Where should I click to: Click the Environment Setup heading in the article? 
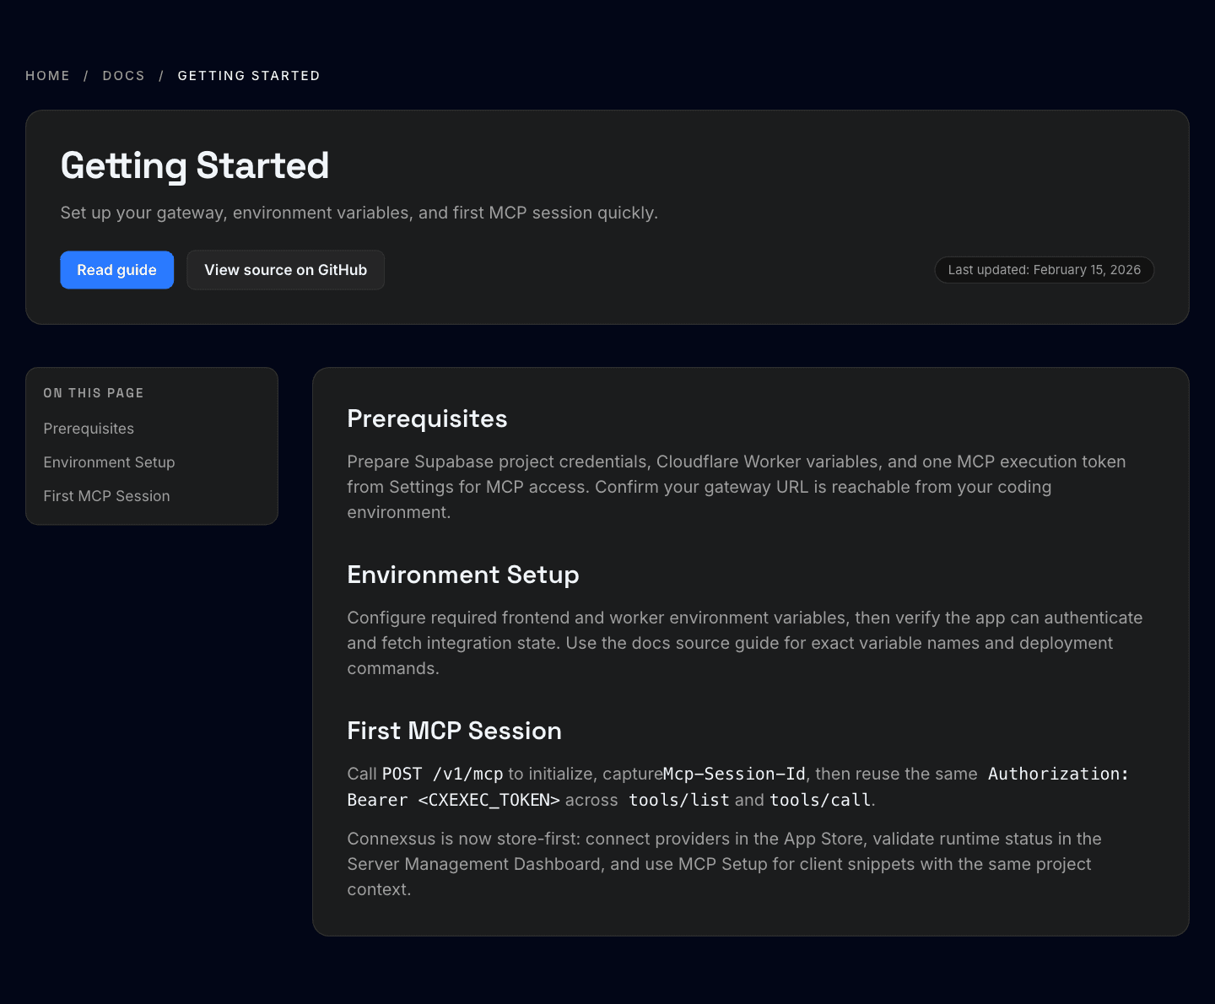pos(462,575)
